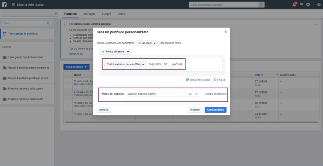Click the info icon next to giorni
The height and width of the screenshot is (166, 323).
[181, 64]
